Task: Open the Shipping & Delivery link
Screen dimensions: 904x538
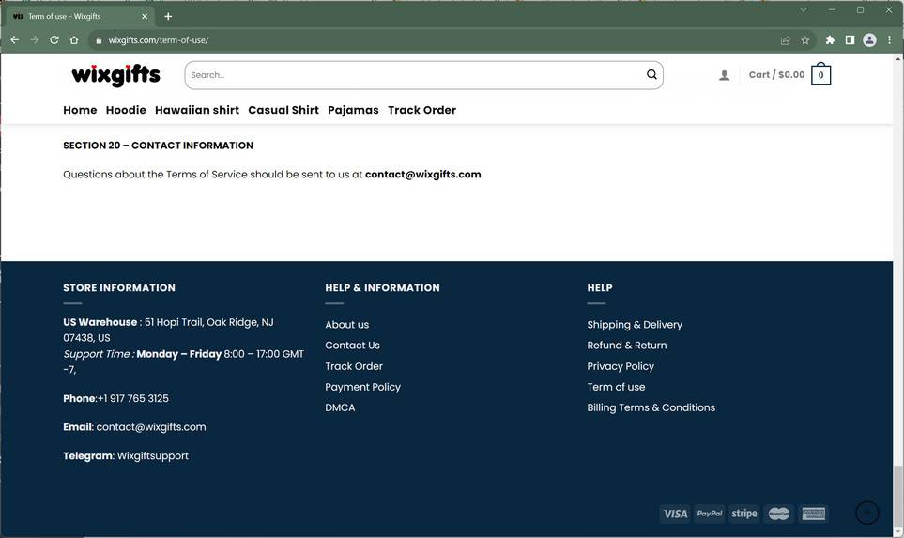Action: pyautogui.click(x=635, y=325)
